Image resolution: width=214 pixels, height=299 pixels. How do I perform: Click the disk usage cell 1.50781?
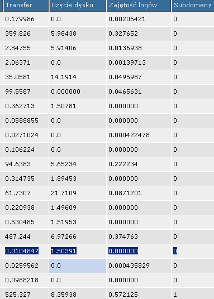coord(64,106)
